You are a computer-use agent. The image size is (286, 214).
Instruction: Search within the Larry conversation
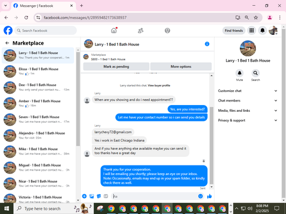(256, 73)
